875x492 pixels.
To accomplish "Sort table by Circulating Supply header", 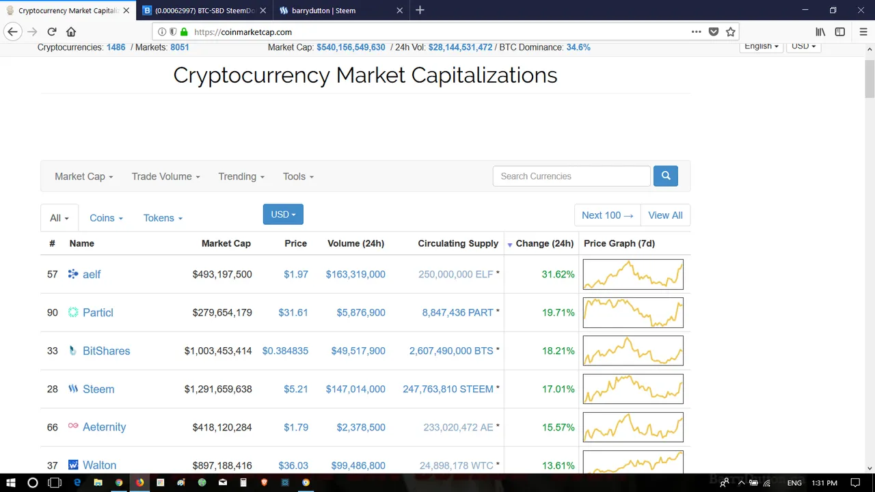I will [458, 243].
